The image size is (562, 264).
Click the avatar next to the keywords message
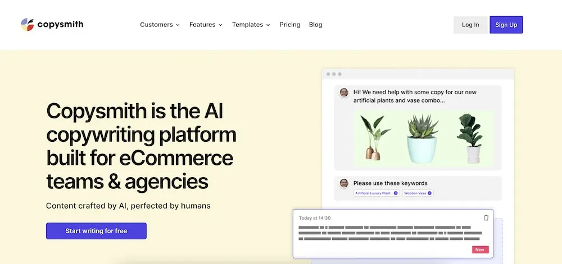(x=344, y=183)
